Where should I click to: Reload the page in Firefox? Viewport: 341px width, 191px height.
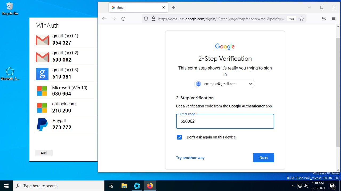tap(123, 19)
